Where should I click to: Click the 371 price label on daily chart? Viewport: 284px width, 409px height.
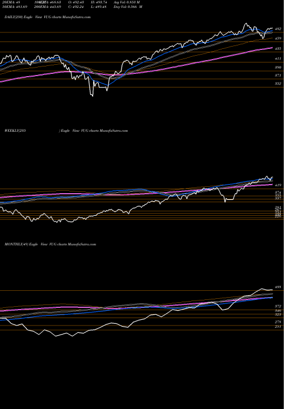pyautogui.click(x=278, y=76)
